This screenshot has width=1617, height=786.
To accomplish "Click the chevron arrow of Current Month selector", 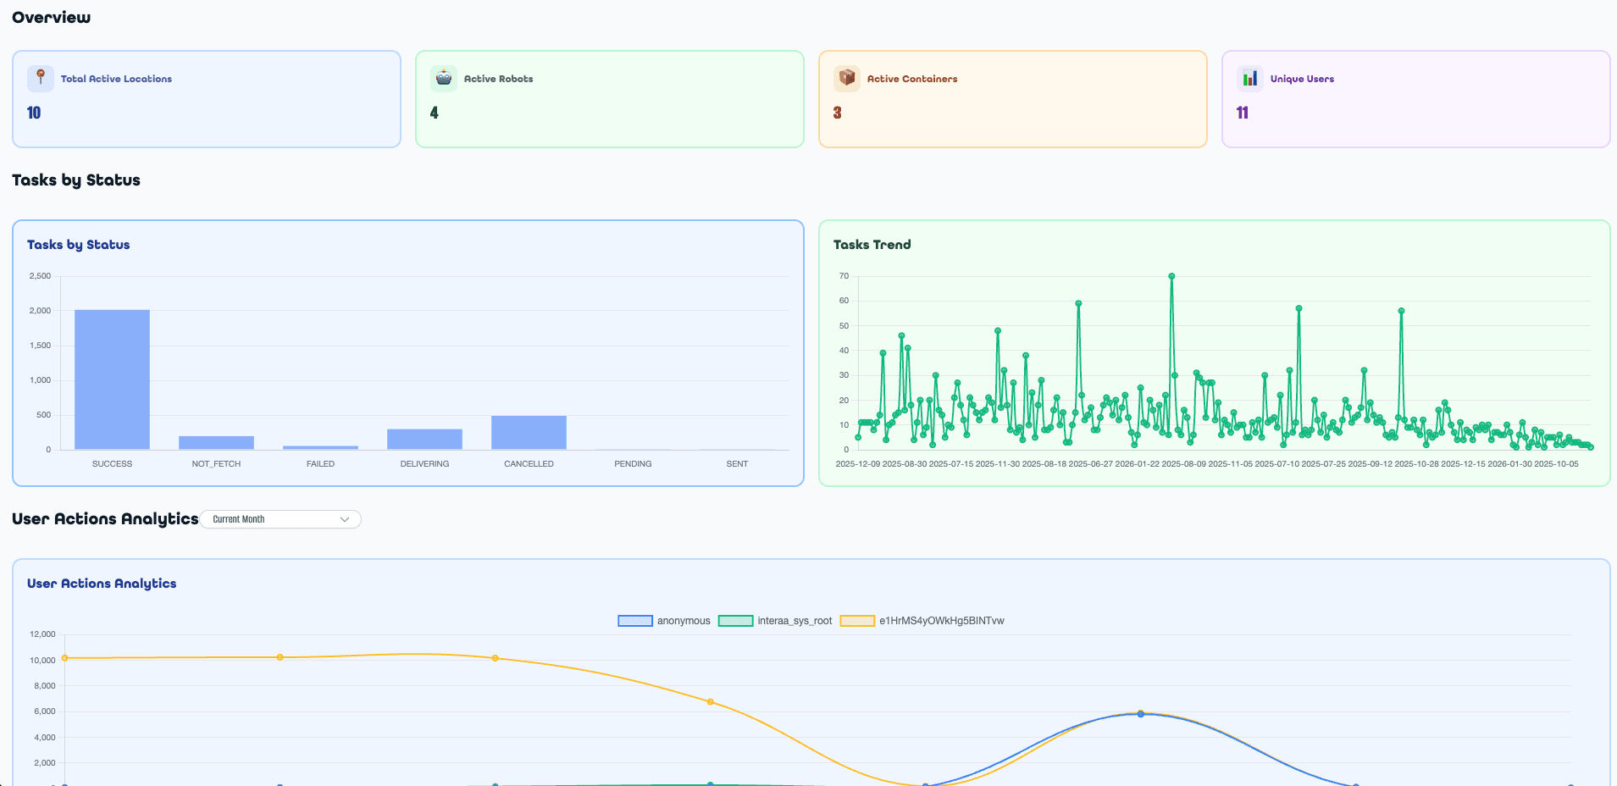I will pos(345,519).
